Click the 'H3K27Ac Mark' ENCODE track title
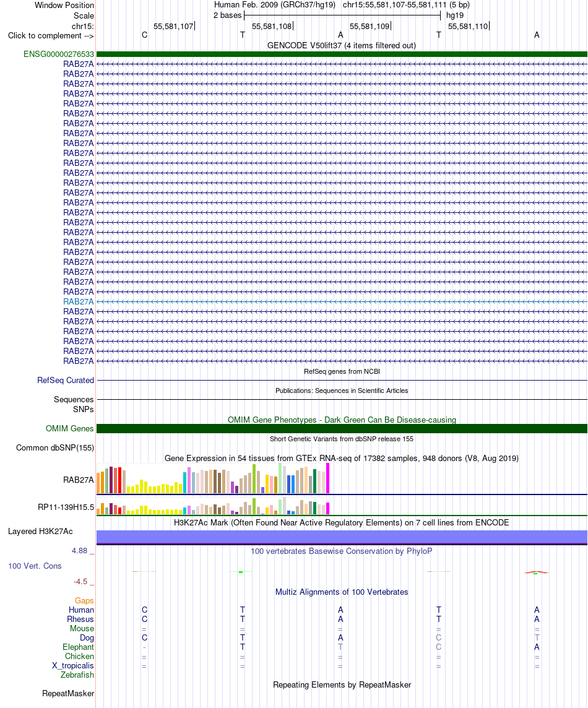This screenshot has width=588, height=708. tap(342, 523)
